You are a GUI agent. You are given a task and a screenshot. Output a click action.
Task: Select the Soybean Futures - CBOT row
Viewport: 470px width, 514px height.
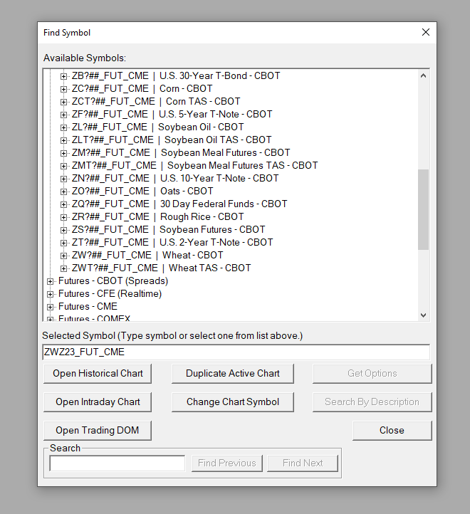[168, 229]
